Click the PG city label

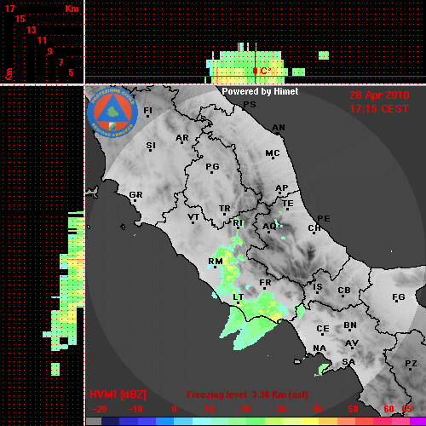point(212,166)
